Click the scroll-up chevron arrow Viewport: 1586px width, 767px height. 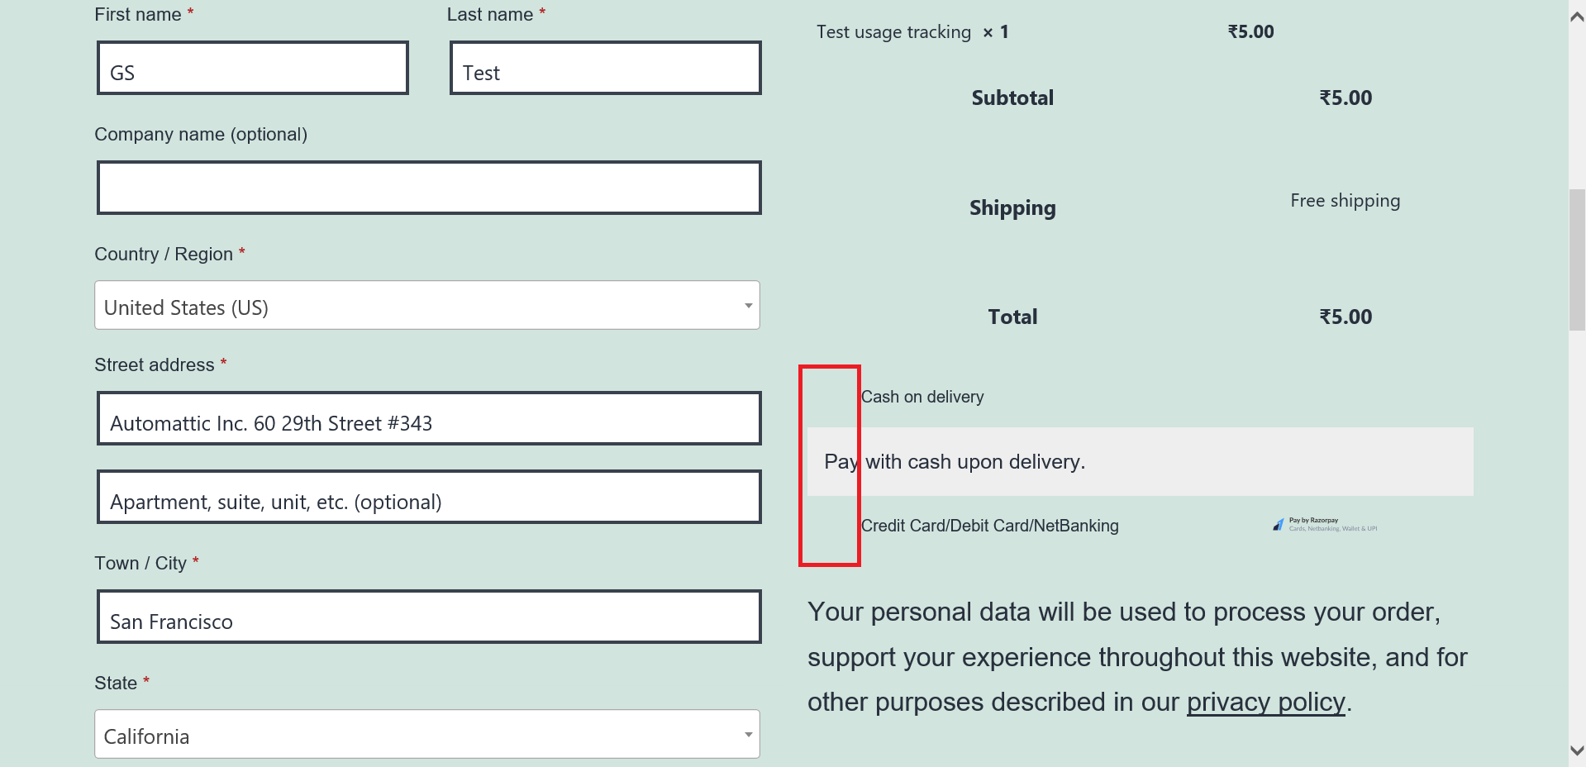pyautogui.click(x=1575, y=15)
